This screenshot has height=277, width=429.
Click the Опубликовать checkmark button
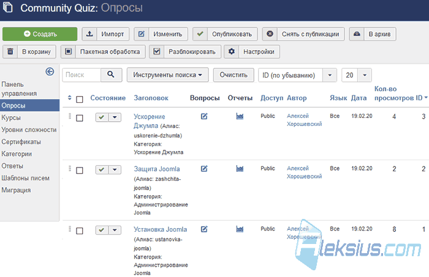click(x=225, y=34)
